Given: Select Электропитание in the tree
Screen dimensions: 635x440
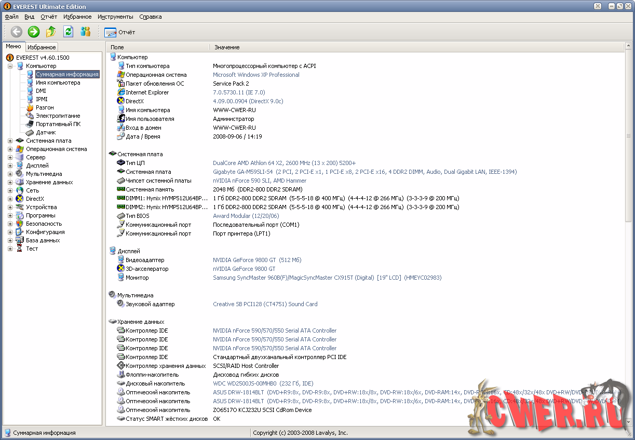Looking at the screenshot, I should [58, 116].
